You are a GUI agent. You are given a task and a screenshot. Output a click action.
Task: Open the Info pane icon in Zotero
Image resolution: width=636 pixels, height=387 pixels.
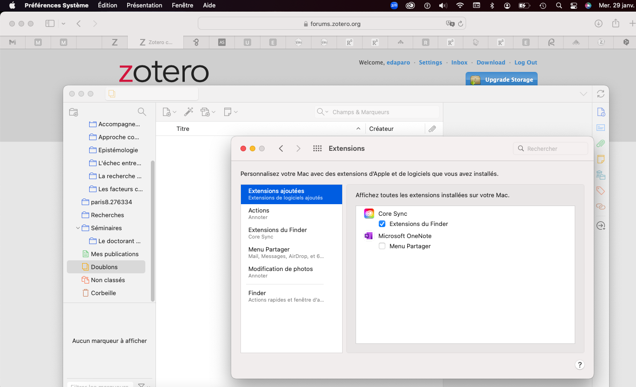(x=601, y=112)
